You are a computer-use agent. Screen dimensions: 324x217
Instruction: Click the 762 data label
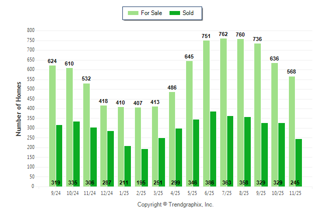pos(223,34)
